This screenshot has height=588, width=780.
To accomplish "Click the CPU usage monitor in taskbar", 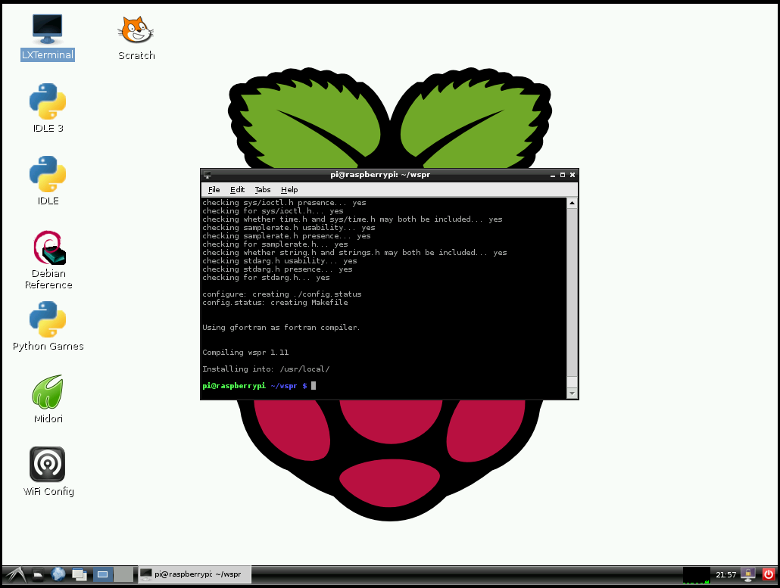I will (697, 575).
